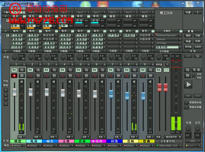Click the speaker icon above channel 3 meter
Screen dimensions: 205x152
pyautogui.click(x=53, y=82)
